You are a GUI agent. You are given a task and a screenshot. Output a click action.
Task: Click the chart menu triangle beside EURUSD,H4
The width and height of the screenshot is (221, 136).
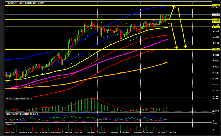coord(6,3)
